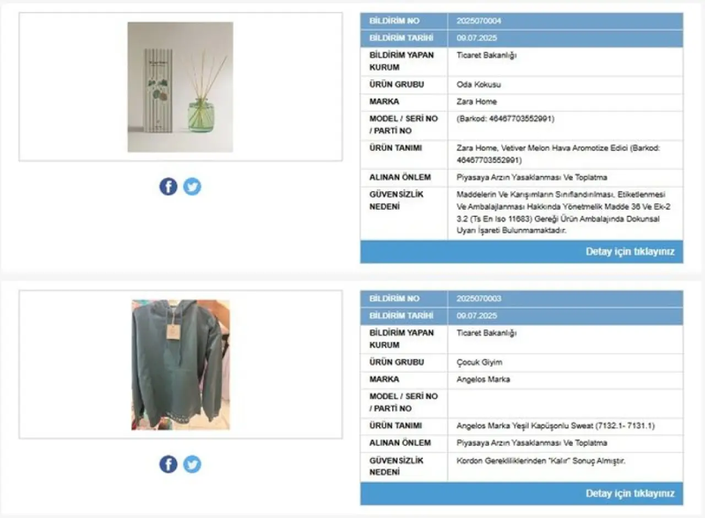Image resolution: width=705 pixels, height=518 pixels.
Task: Select notice number 2025070004
Action: click(479, 21)
